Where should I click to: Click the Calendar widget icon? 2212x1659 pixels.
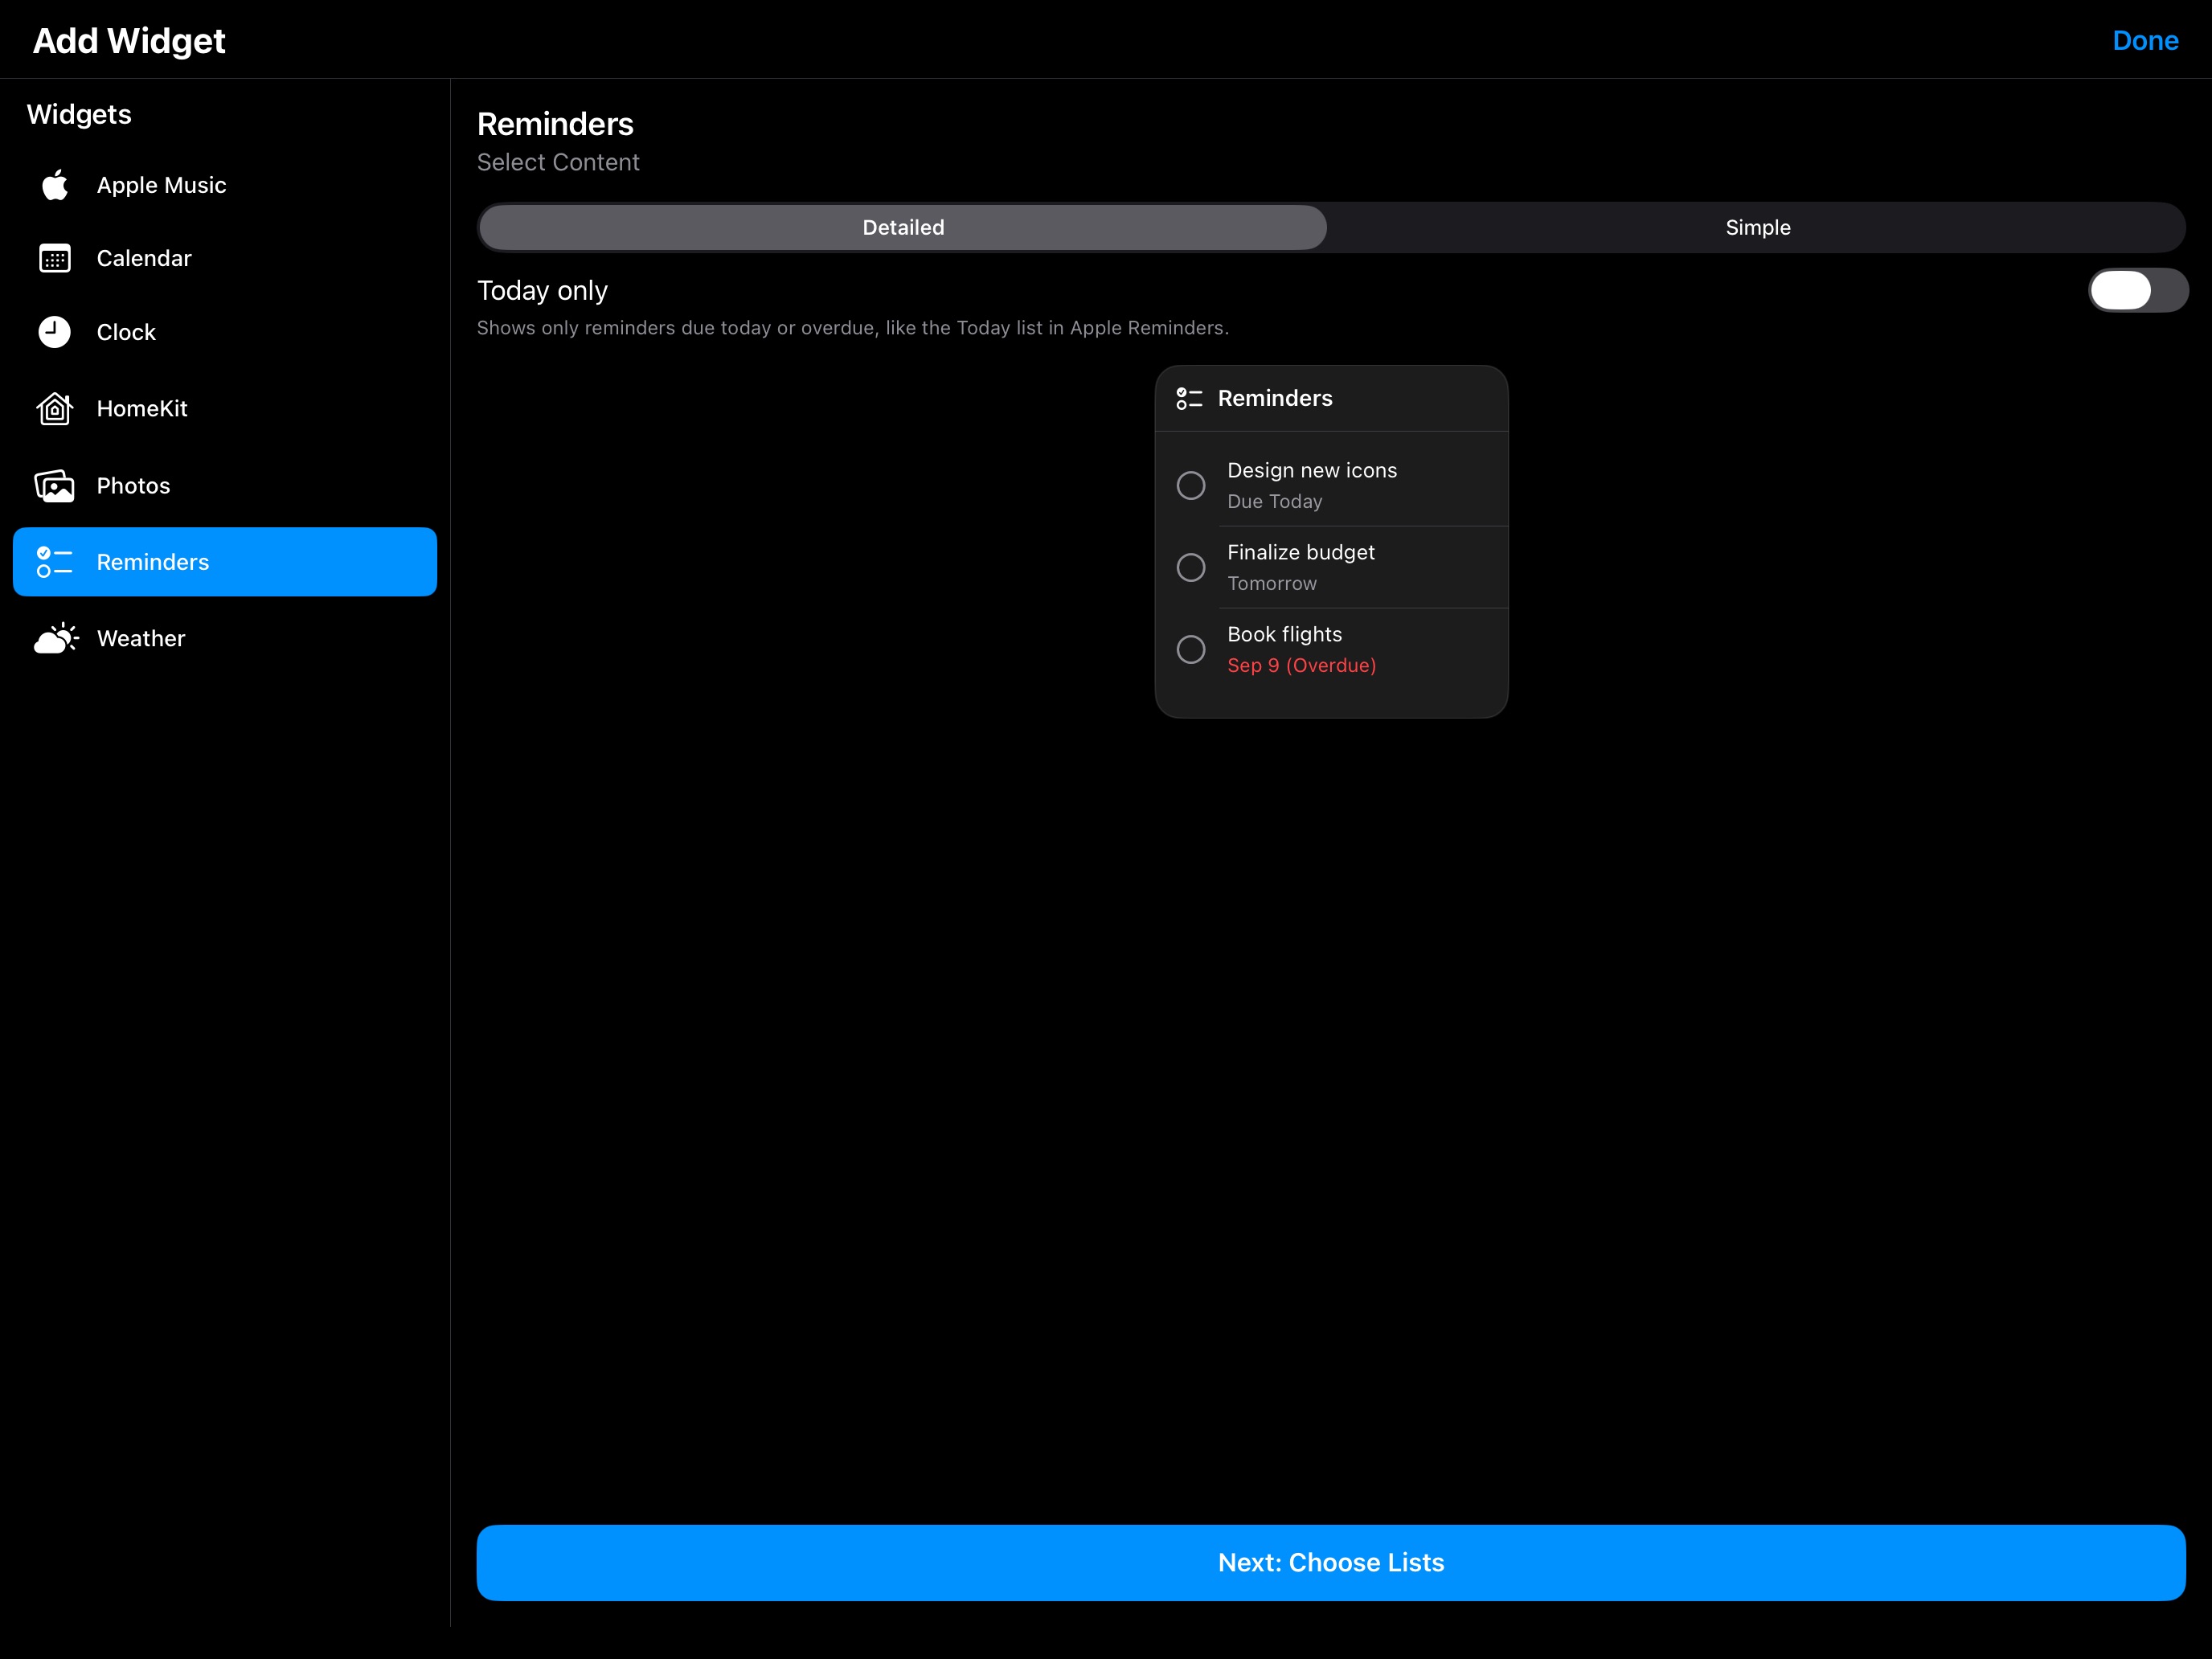[55, 258]
